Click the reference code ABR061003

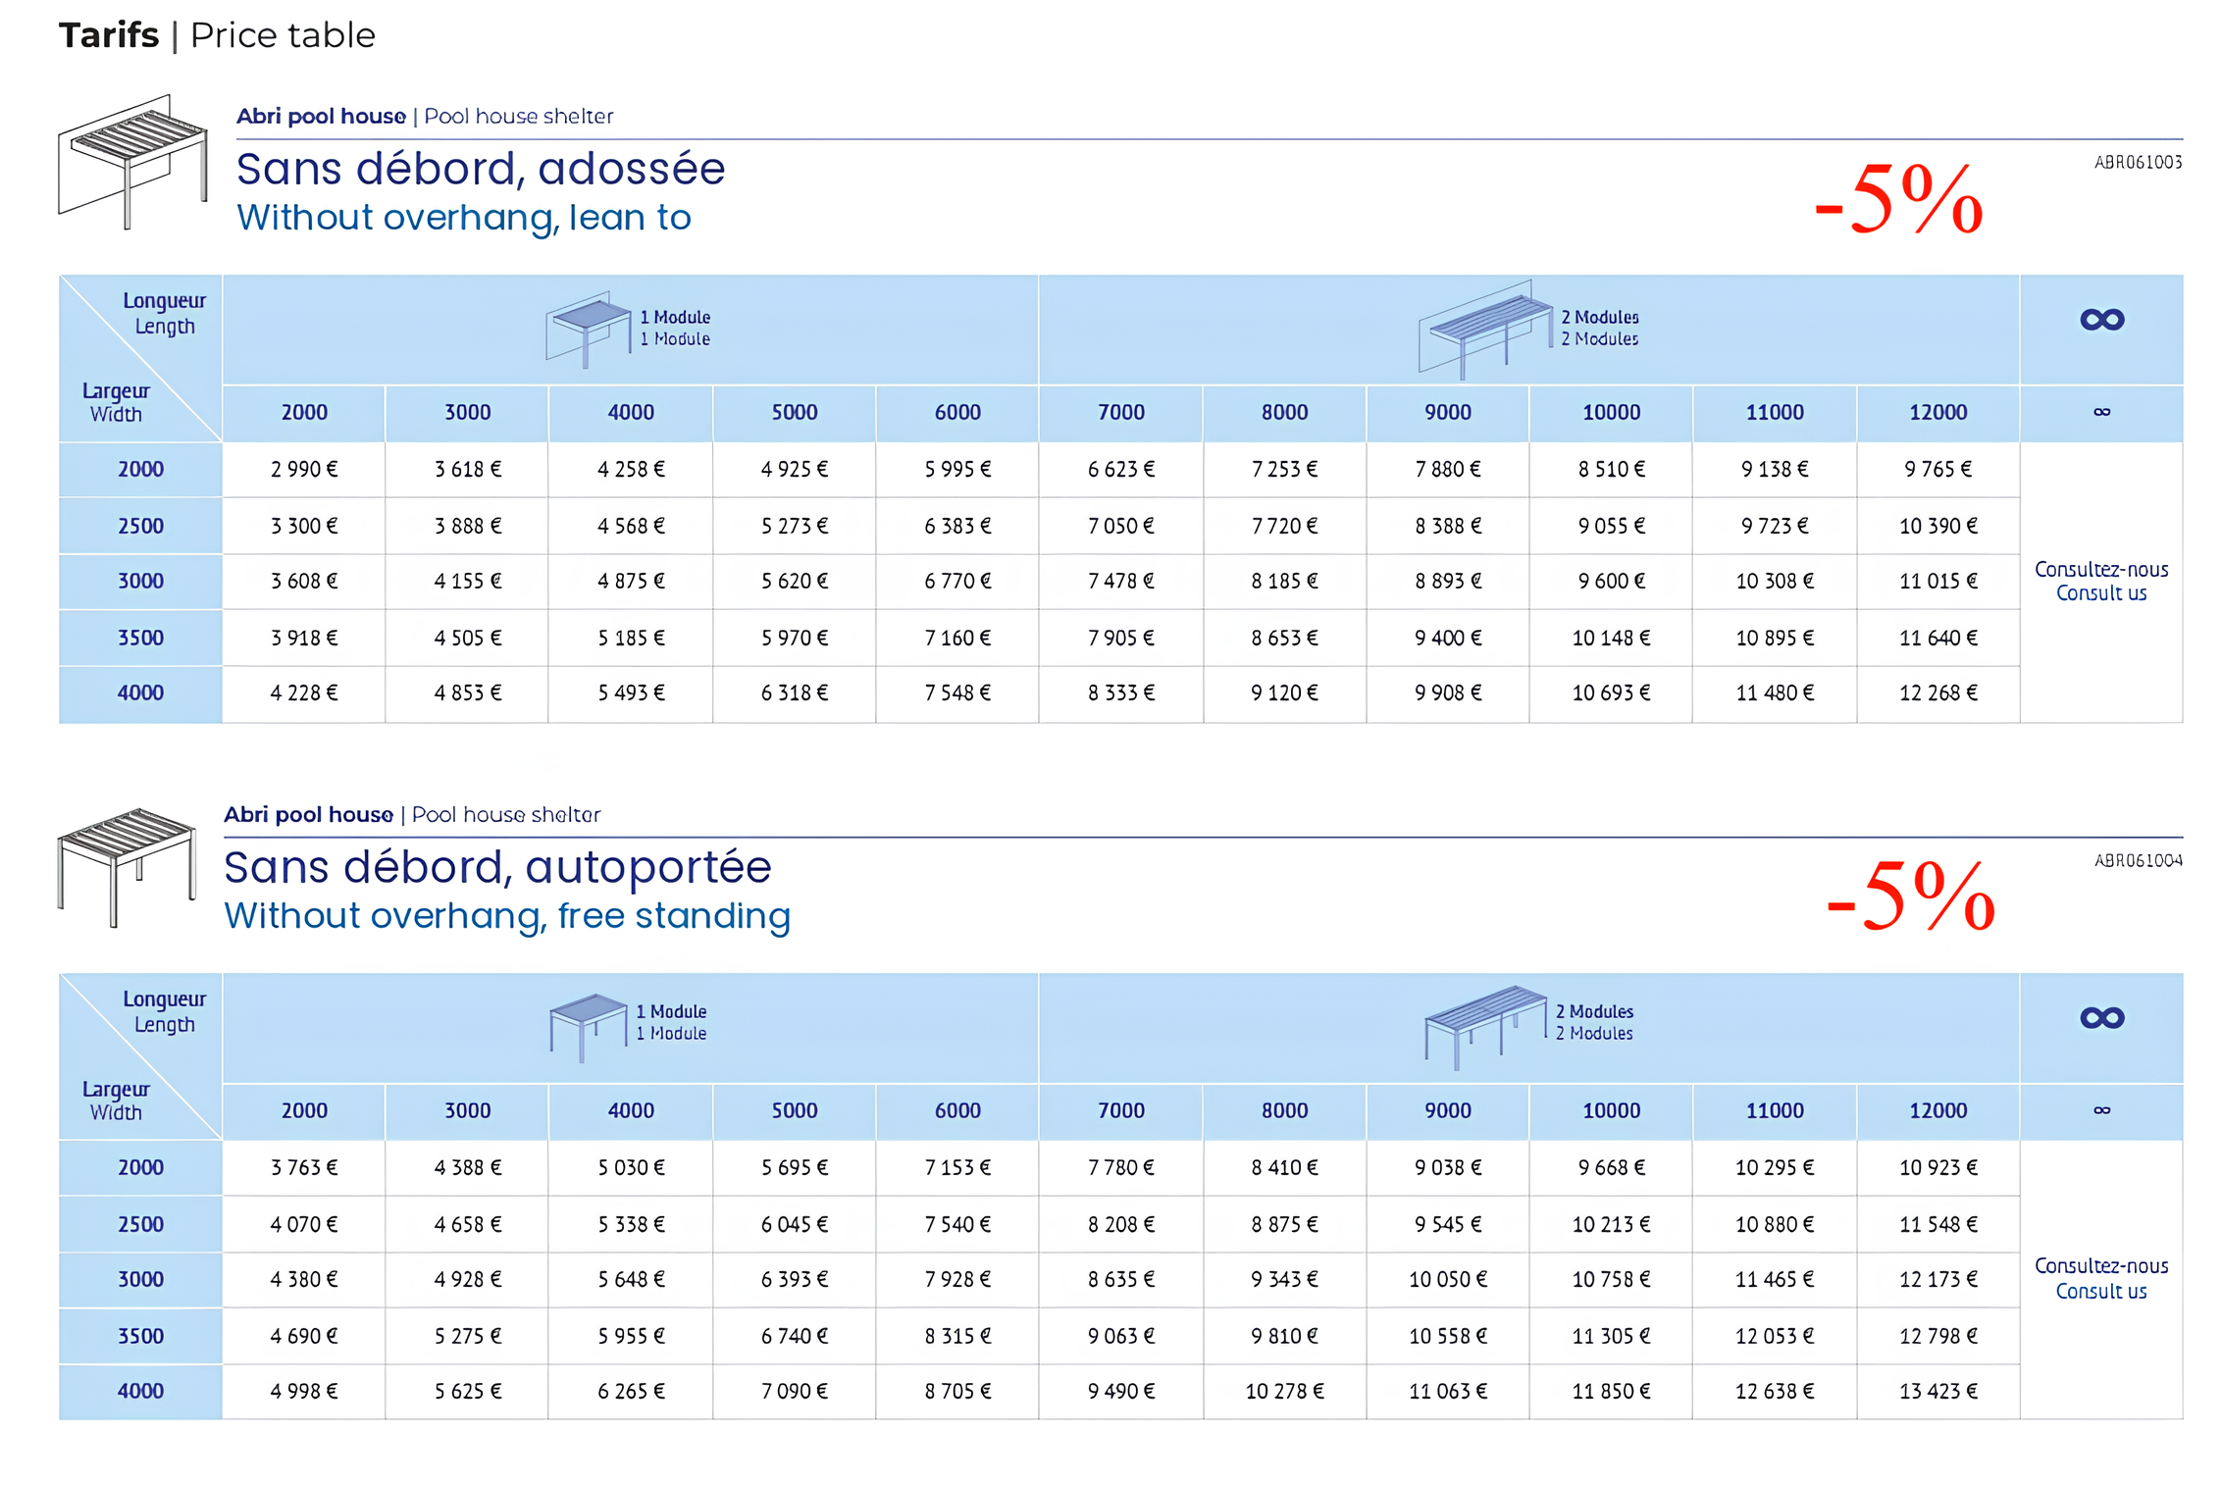pyautogui.click(x=2138, y=163)
